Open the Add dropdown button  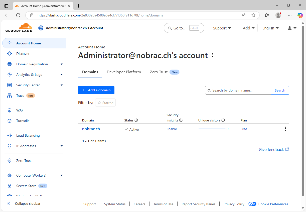click(x=246, y=28)
